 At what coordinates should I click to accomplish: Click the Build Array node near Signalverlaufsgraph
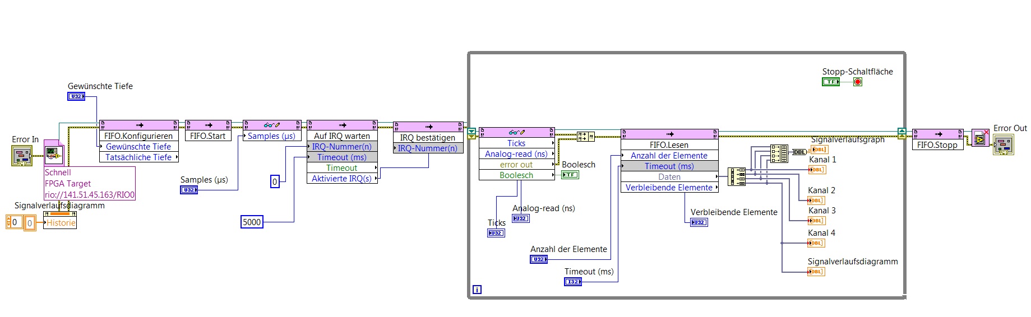[779, 153]
